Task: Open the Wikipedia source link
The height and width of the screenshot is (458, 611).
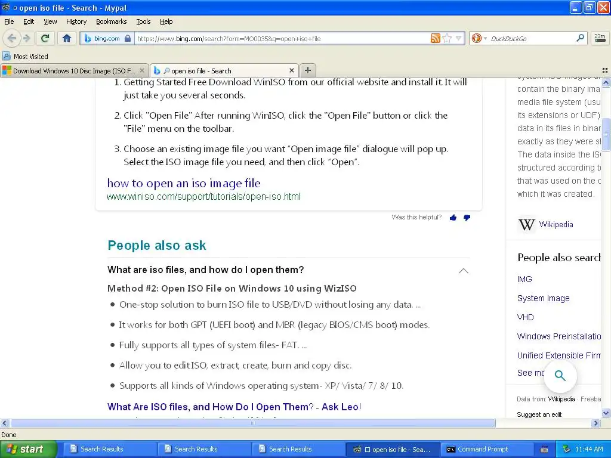Action: point(556,224)
